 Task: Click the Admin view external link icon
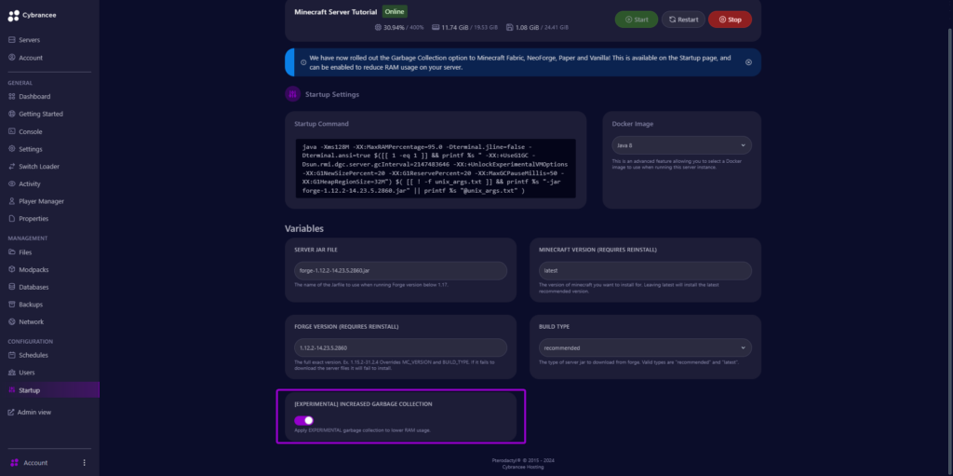(11, 412)
